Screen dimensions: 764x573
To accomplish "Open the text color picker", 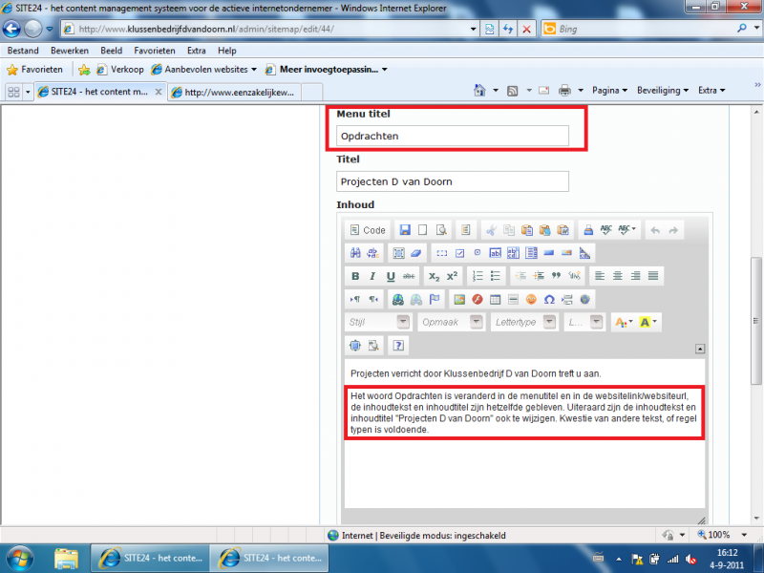I will pos(622,322).
